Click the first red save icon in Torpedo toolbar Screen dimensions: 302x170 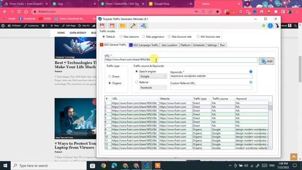point(102,25)
